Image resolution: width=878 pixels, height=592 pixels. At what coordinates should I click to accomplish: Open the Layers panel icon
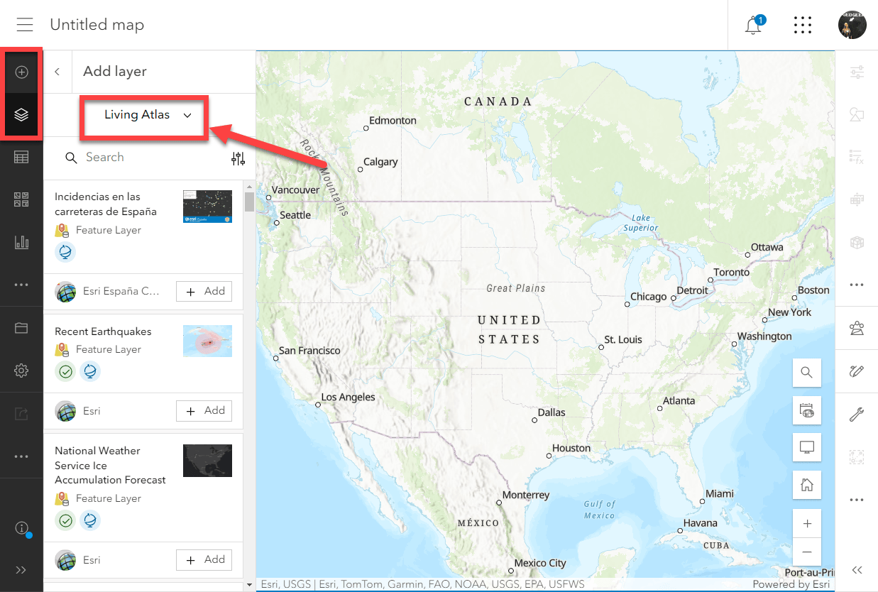[x=21, y=114]
